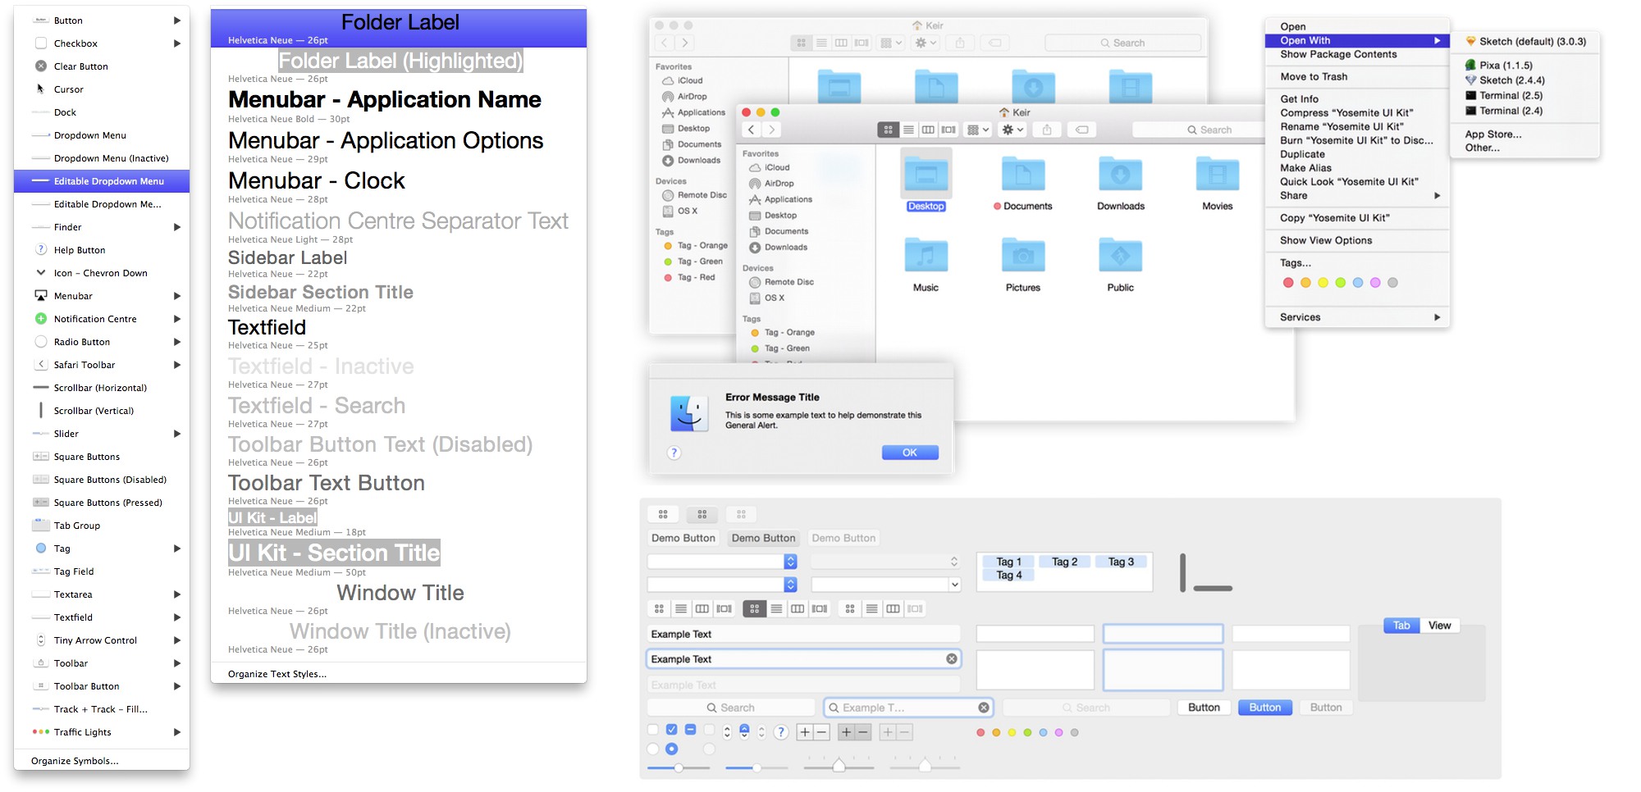Clear the focused Example Text field

click(x=952, y=658)
